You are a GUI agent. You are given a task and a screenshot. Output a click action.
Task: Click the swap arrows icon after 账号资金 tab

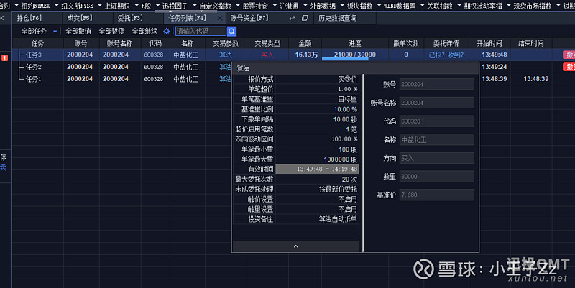292,18
